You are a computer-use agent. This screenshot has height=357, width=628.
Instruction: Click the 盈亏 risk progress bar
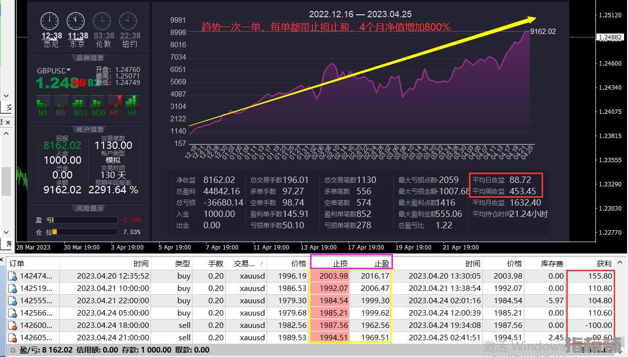85,219
